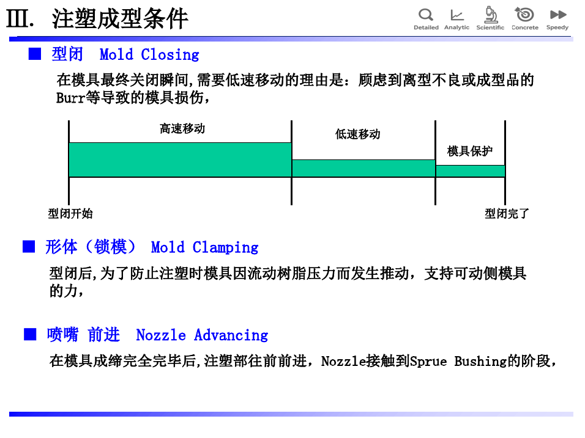This screenshot has height=438, width=585.
Task: Click the 高速移动 label above the bar
Action: click(x=182, y=128)
